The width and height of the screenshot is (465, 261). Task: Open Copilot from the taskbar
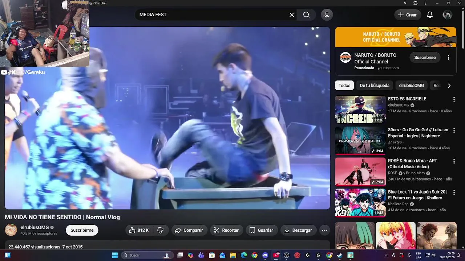pos(191,255)
